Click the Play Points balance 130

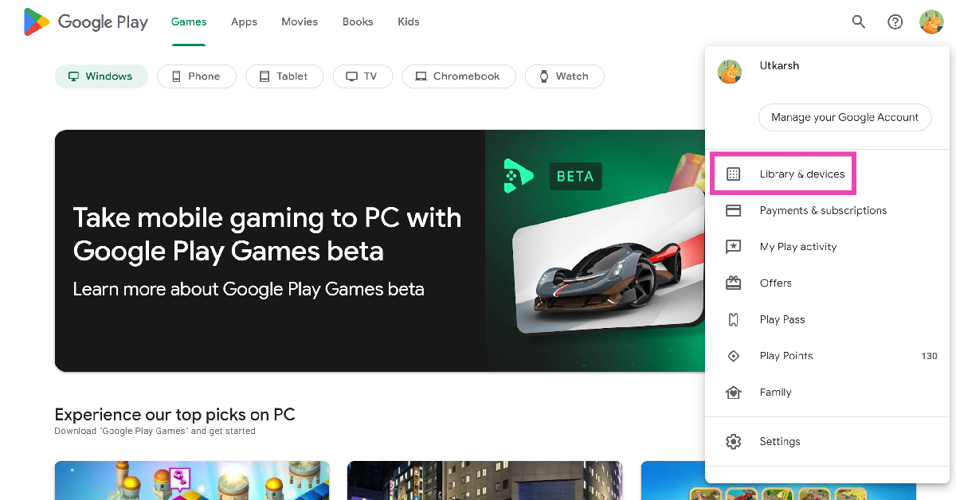[x=929, y=356]
